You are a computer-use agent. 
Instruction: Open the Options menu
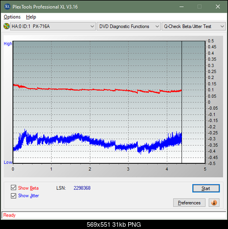coord(12,17)
